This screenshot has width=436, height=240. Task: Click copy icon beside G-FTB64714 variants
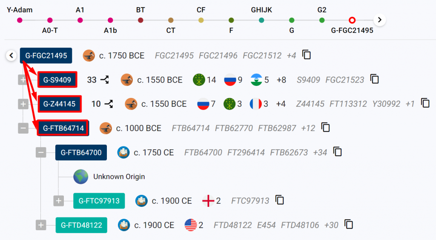coord(326,127)
